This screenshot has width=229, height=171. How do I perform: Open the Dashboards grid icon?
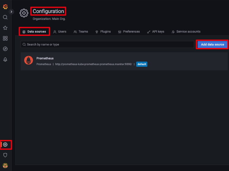[5, 38]
